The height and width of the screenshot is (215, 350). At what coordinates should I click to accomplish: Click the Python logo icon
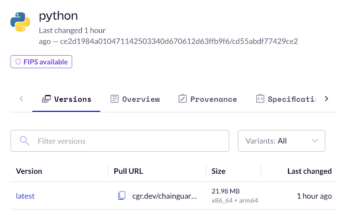point(20,22)
